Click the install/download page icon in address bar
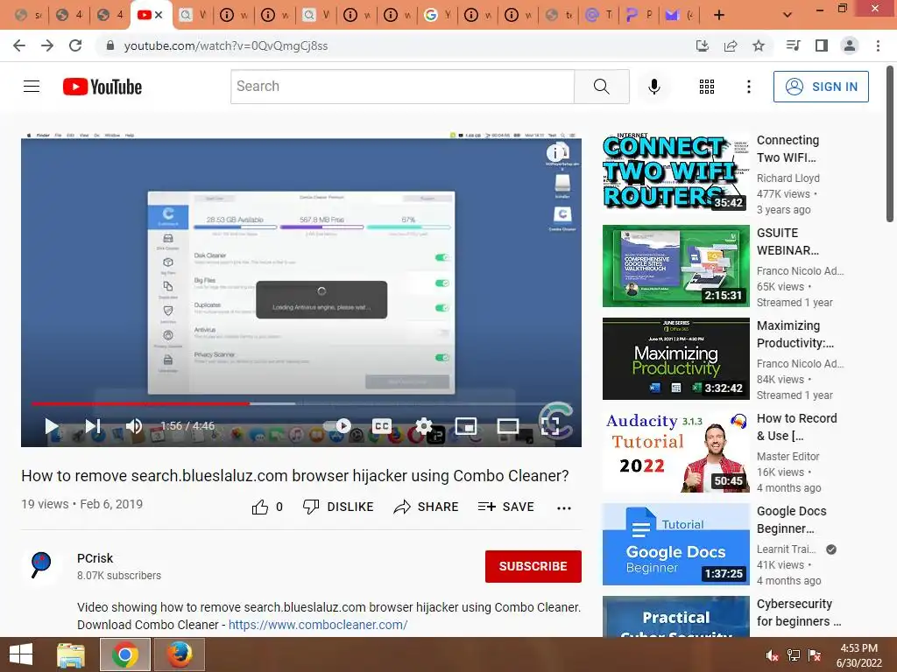The width and height of the screenshot is (897, 672). pyautogui.click(x=702, y=45)
